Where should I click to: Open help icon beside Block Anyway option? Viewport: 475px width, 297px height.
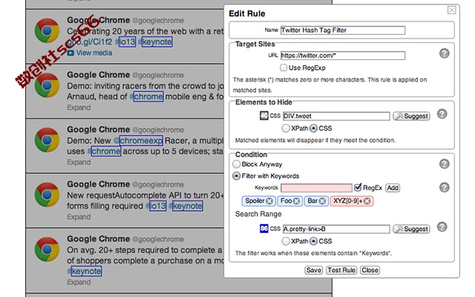click(x=444, y=163)
